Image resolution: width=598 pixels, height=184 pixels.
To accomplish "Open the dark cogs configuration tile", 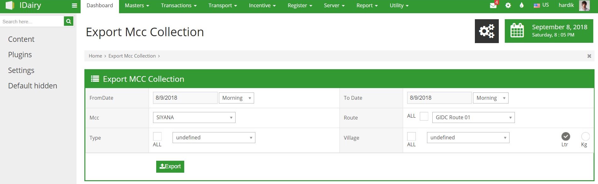I will [x=487, y=31].
